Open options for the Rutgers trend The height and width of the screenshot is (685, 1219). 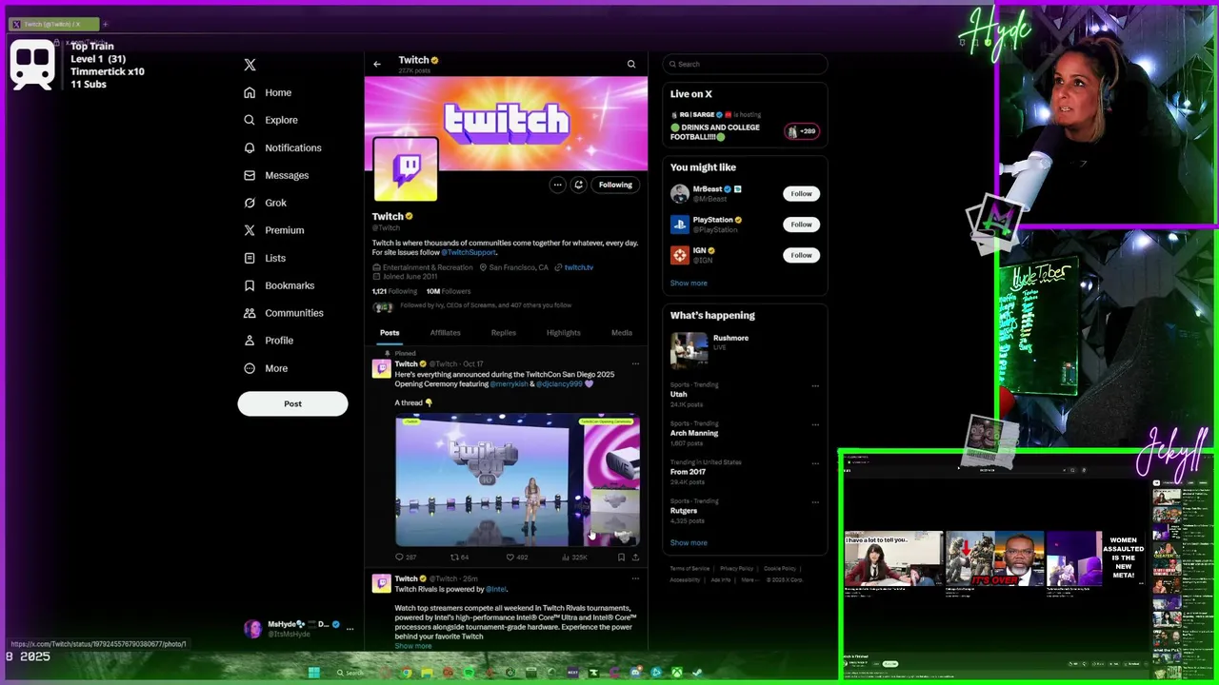(x=815, y=501)
